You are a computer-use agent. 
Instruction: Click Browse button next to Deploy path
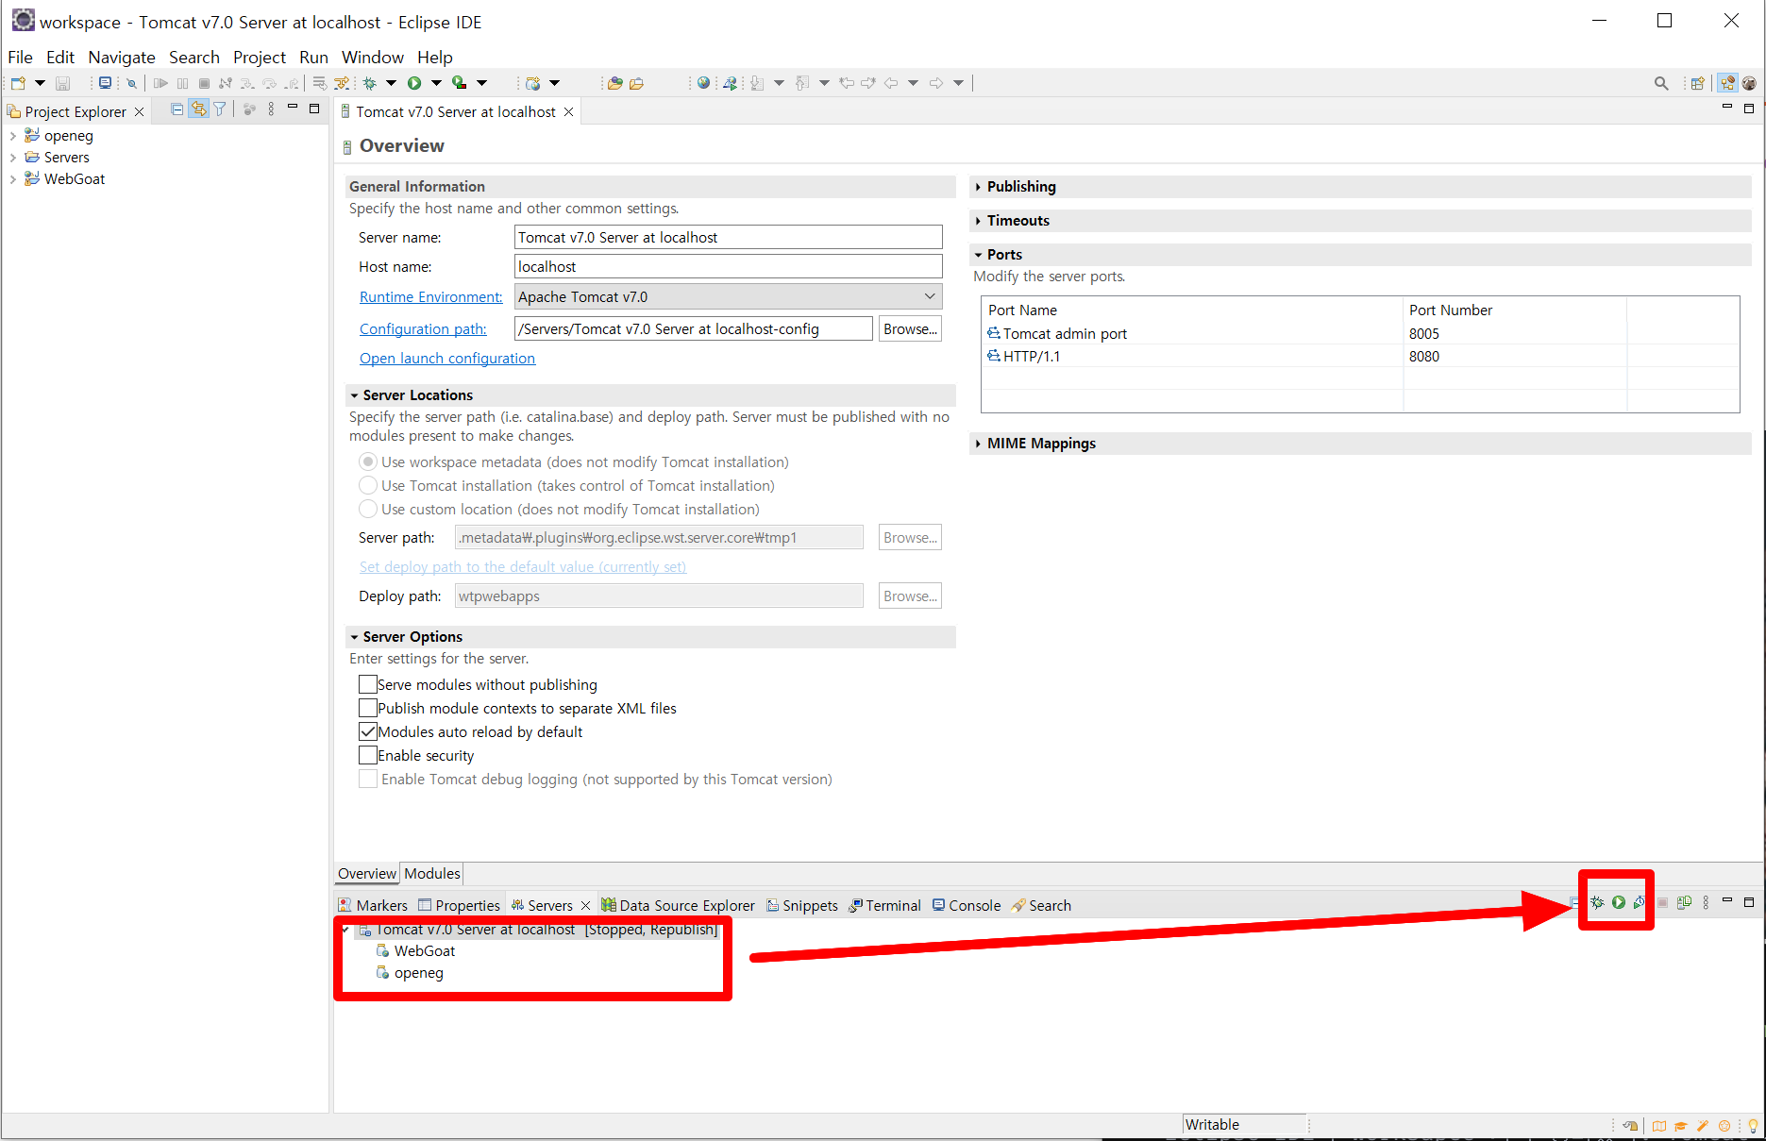pos(910,596)
